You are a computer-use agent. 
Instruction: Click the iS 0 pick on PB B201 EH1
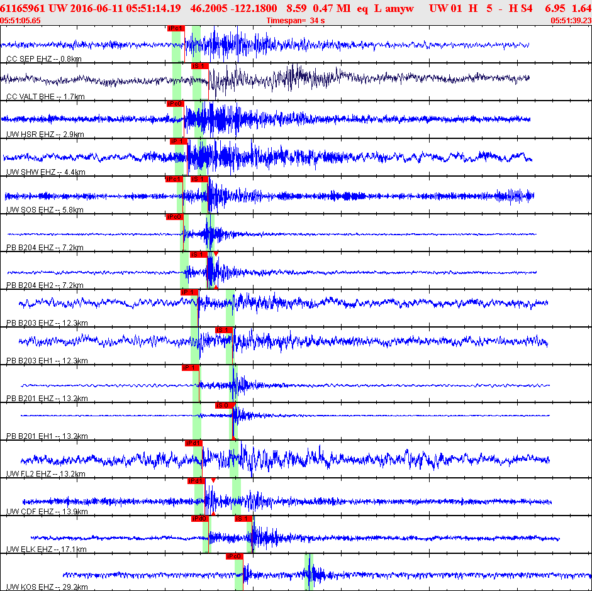[224, 406]
